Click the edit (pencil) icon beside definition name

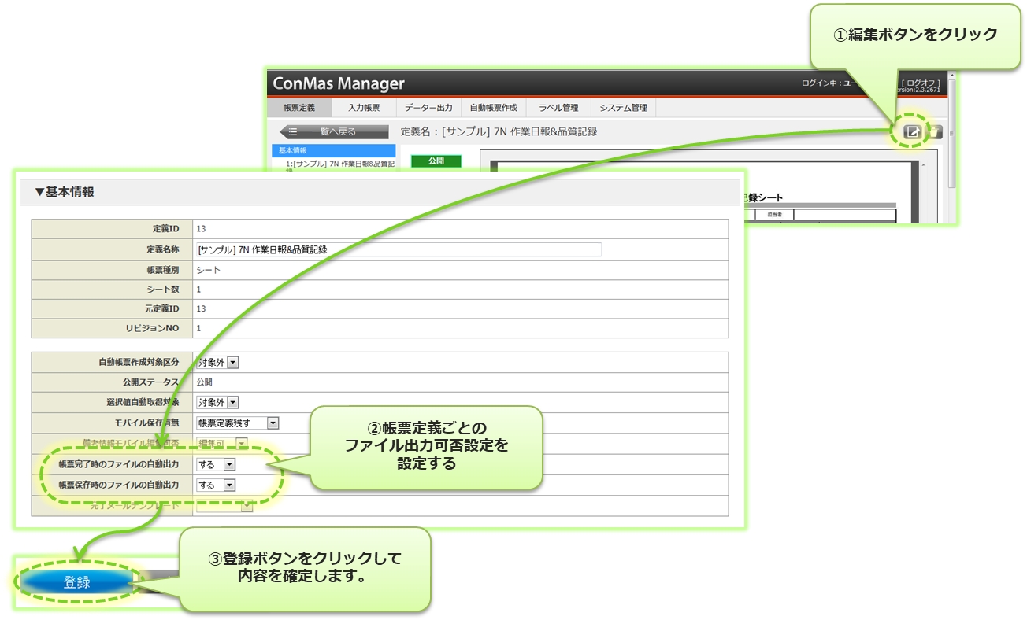912,131
